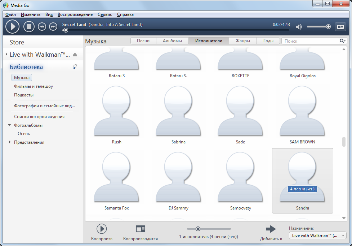Open Фотографии и семейные видео category
Image resolution: width=352 pixels, height=246 pixels.
(x=44, y=106)
